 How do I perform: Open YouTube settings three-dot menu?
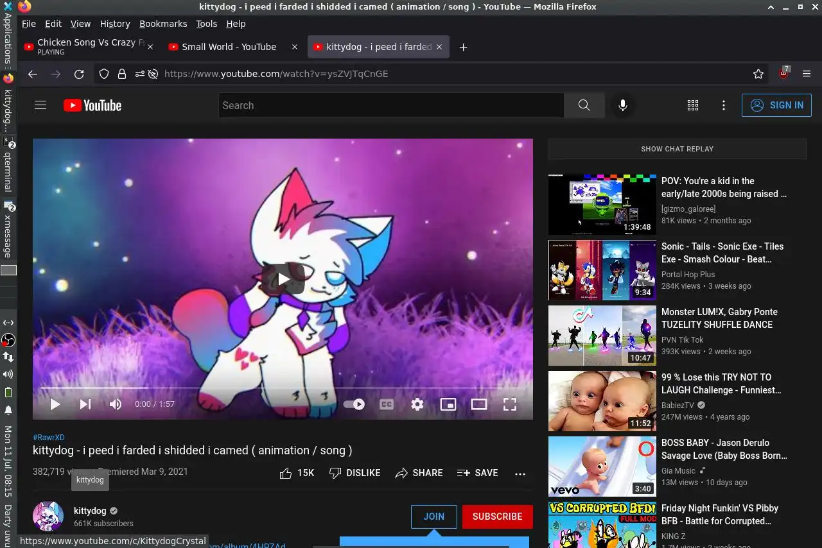724,105
